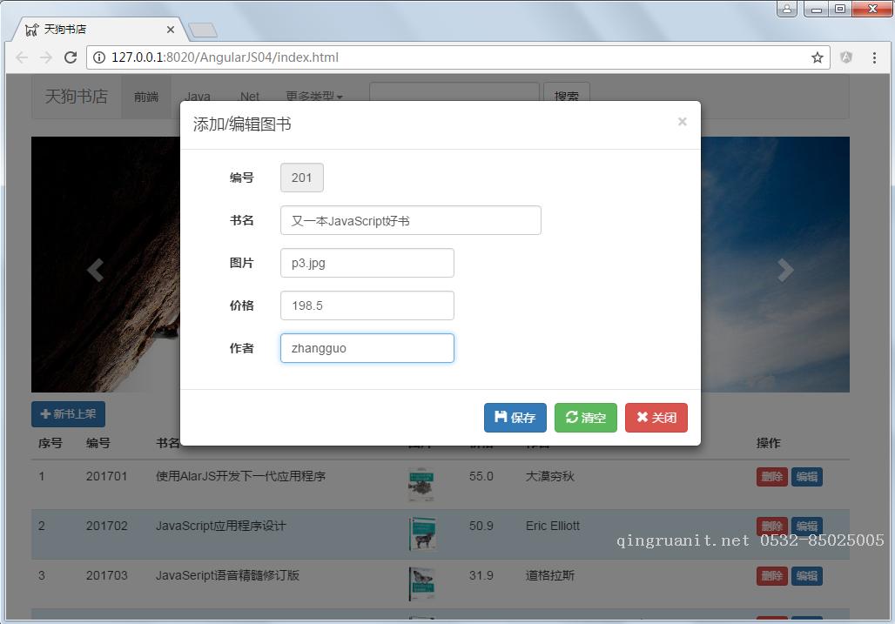Viewport: 895px width, 624px height.
Task: Click the 编号 table column header
Action: tap(98, 443)
